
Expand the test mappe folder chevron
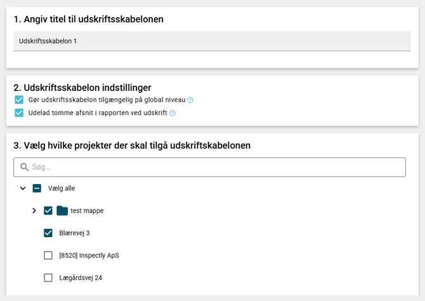34,211
